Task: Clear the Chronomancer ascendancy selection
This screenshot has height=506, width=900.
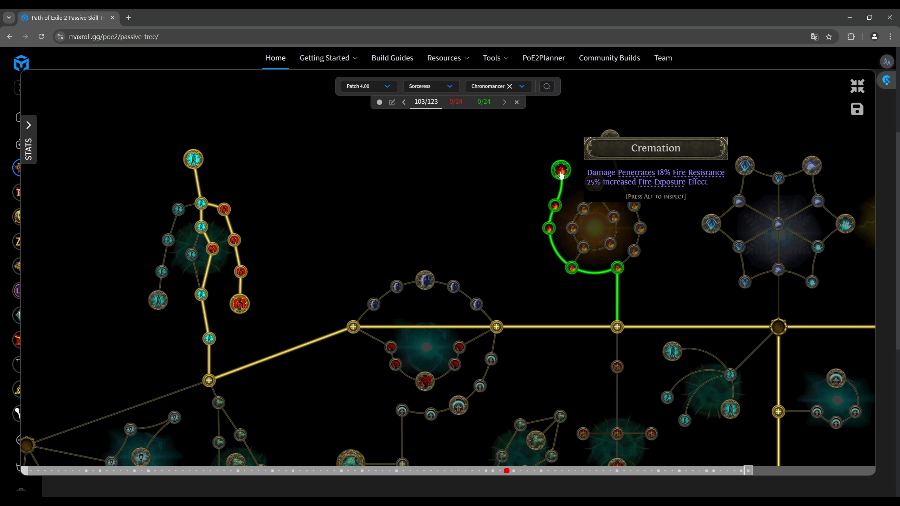Action: coord(509,86)
